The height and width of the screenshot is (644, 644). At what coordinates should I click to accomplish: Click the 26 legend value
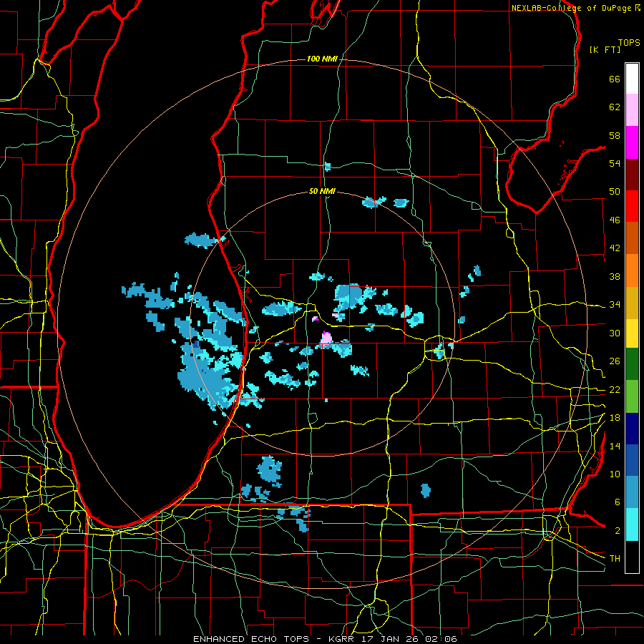[x=615, y=361]
